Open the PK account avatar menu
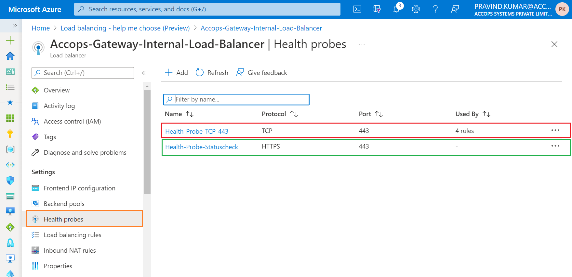 [x=562, y=9]
